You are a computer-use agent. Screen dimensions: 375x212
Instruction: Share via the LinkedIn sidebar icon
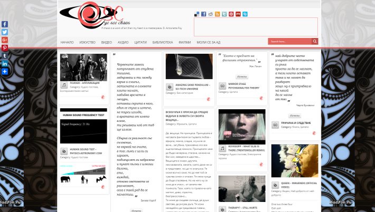[x=5, y=64]
